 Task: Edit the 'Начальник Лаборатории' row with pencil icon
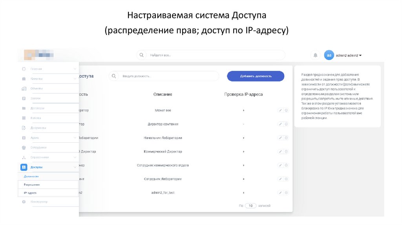click(x=280, y=138)
